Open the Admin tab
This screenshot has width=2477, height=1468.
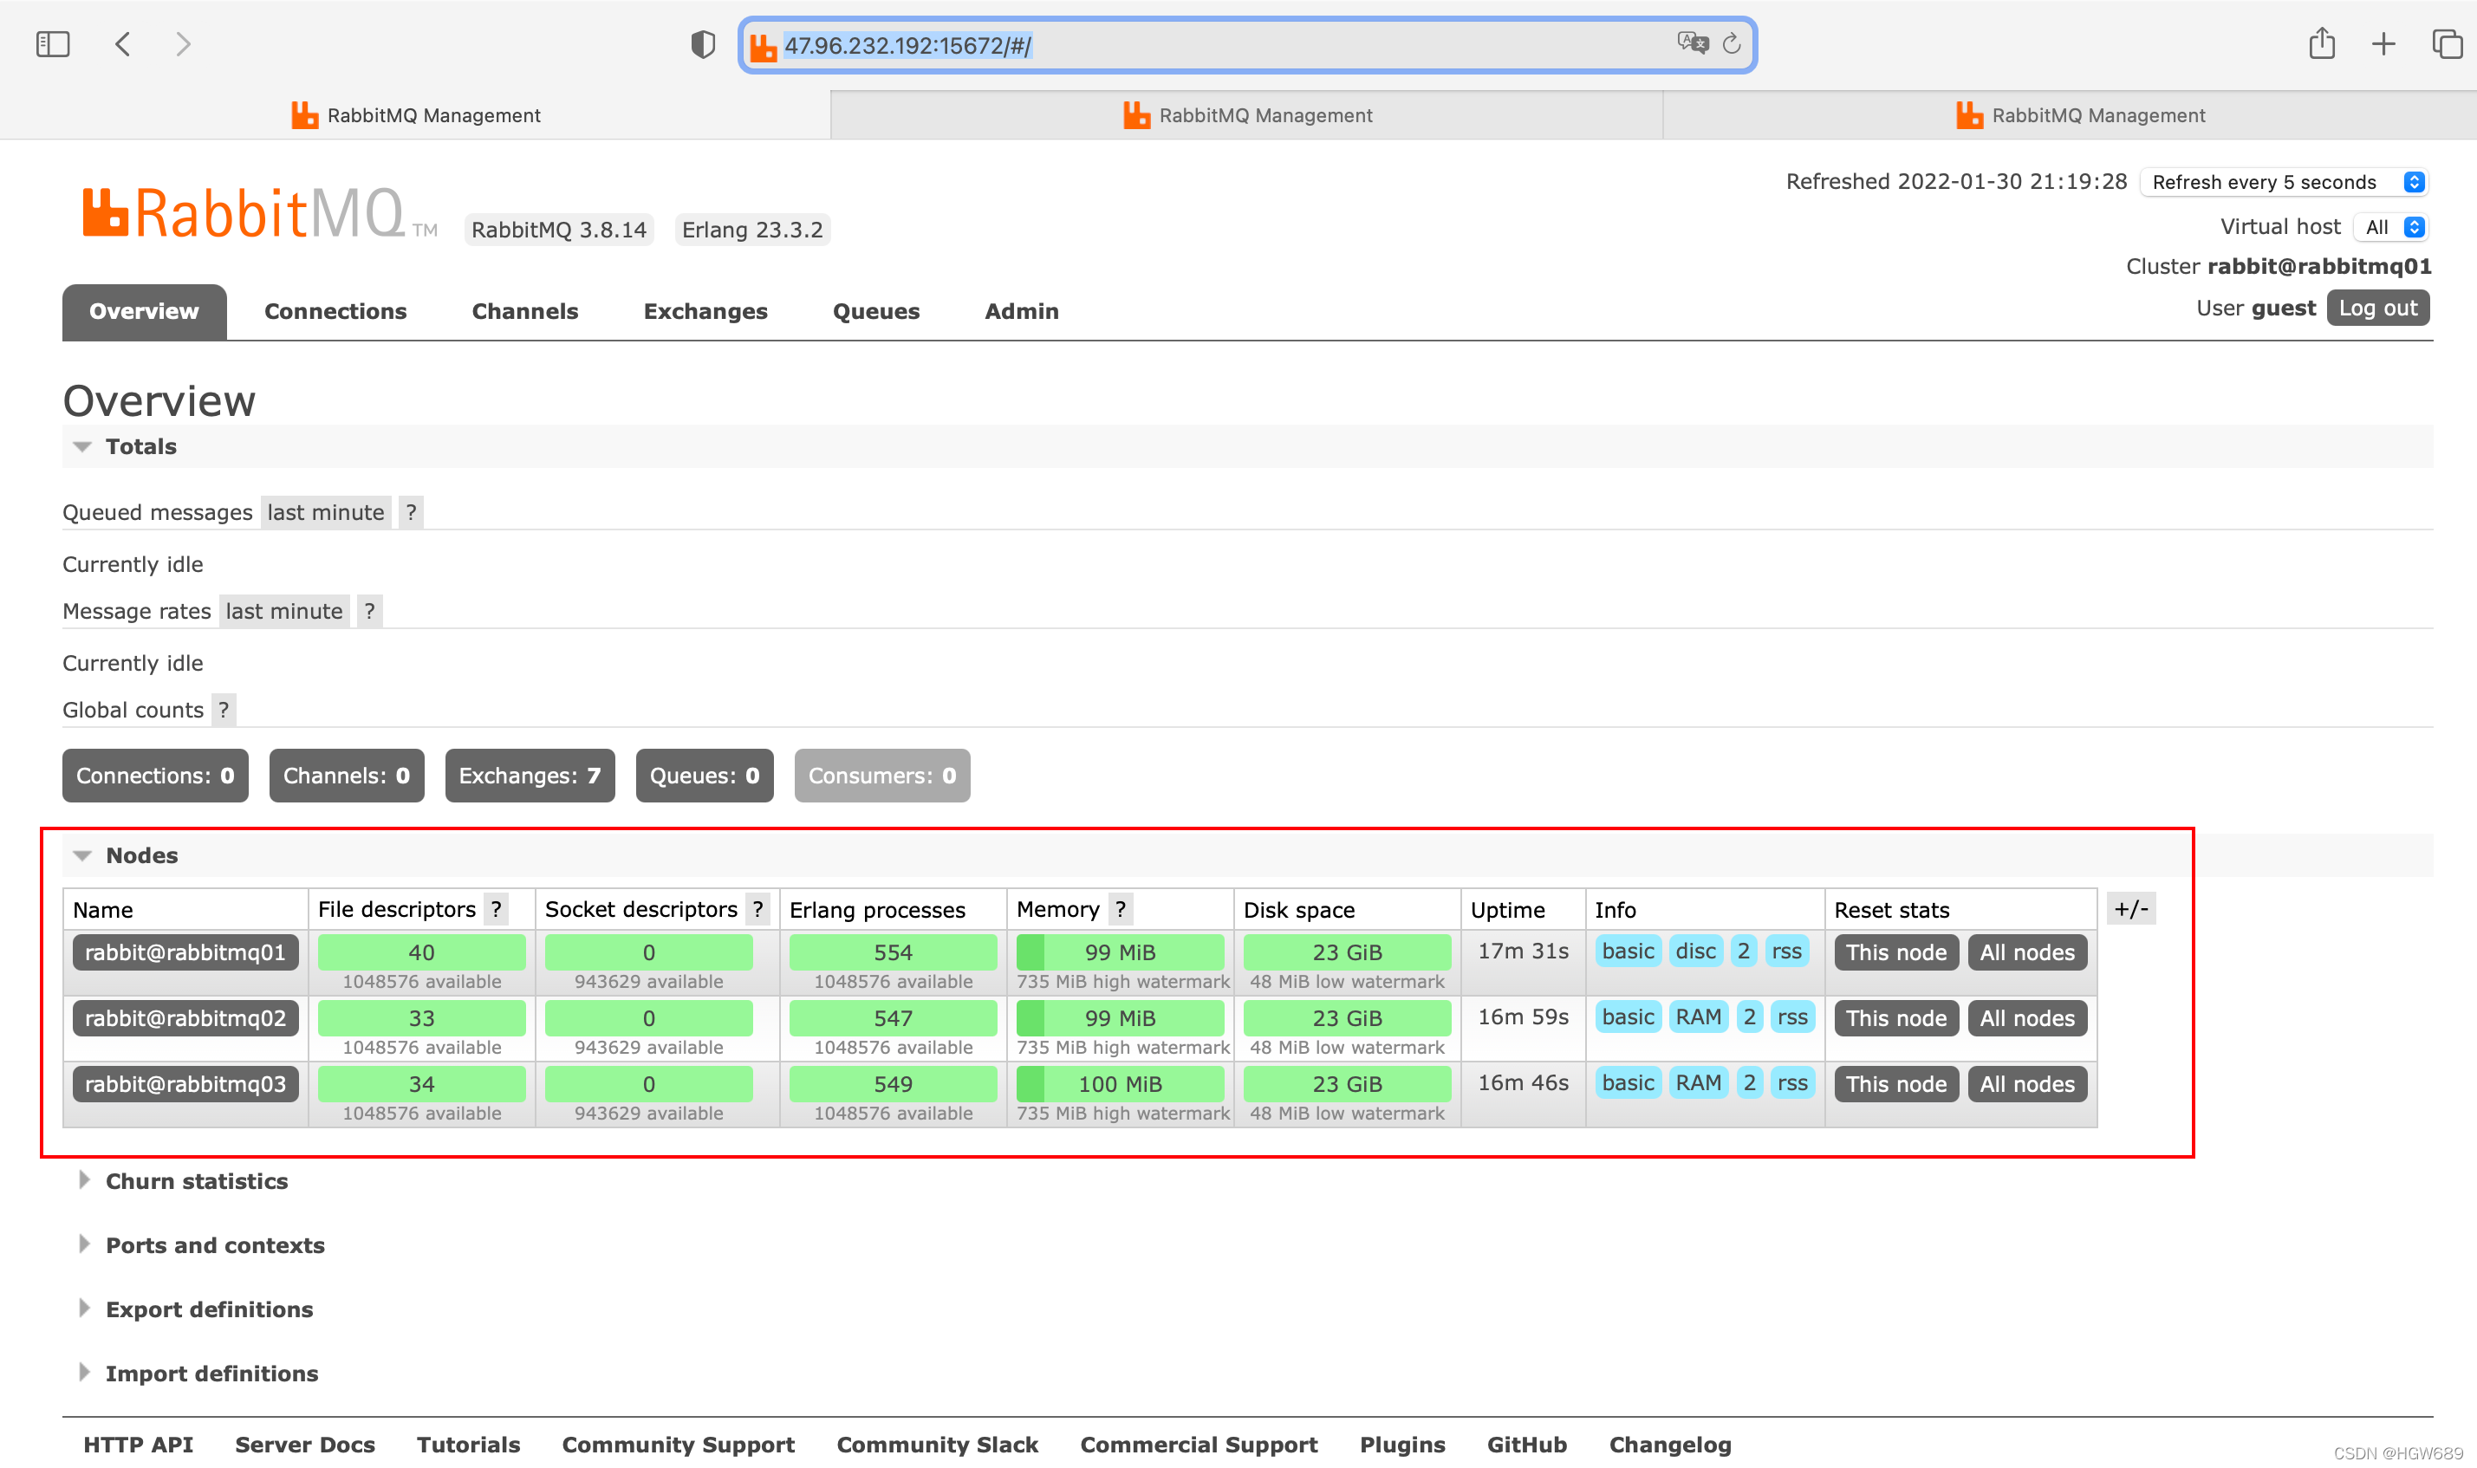pos(1022,312)
